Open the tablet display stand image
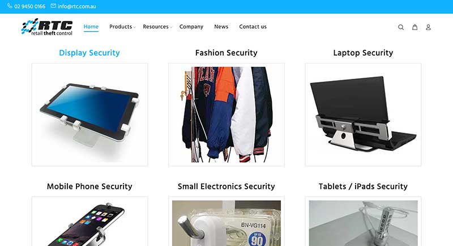 89,114
